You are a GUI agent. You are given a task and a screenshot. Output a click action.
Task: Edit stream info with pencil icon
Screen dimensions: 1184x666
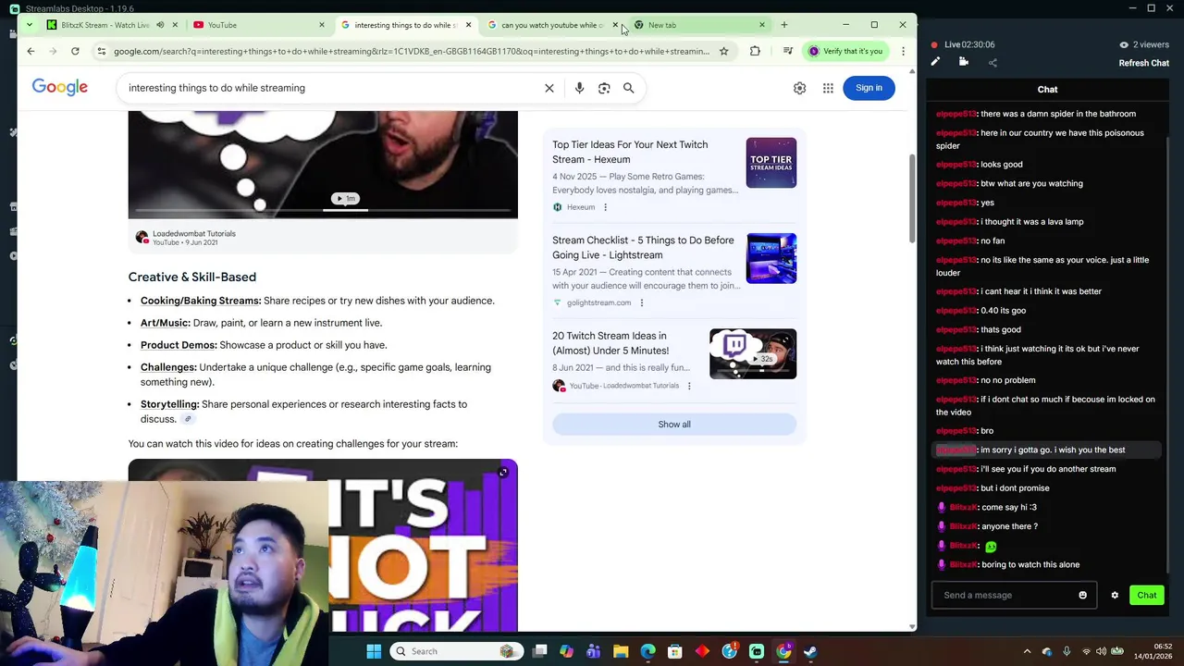(x=935, y=62)
